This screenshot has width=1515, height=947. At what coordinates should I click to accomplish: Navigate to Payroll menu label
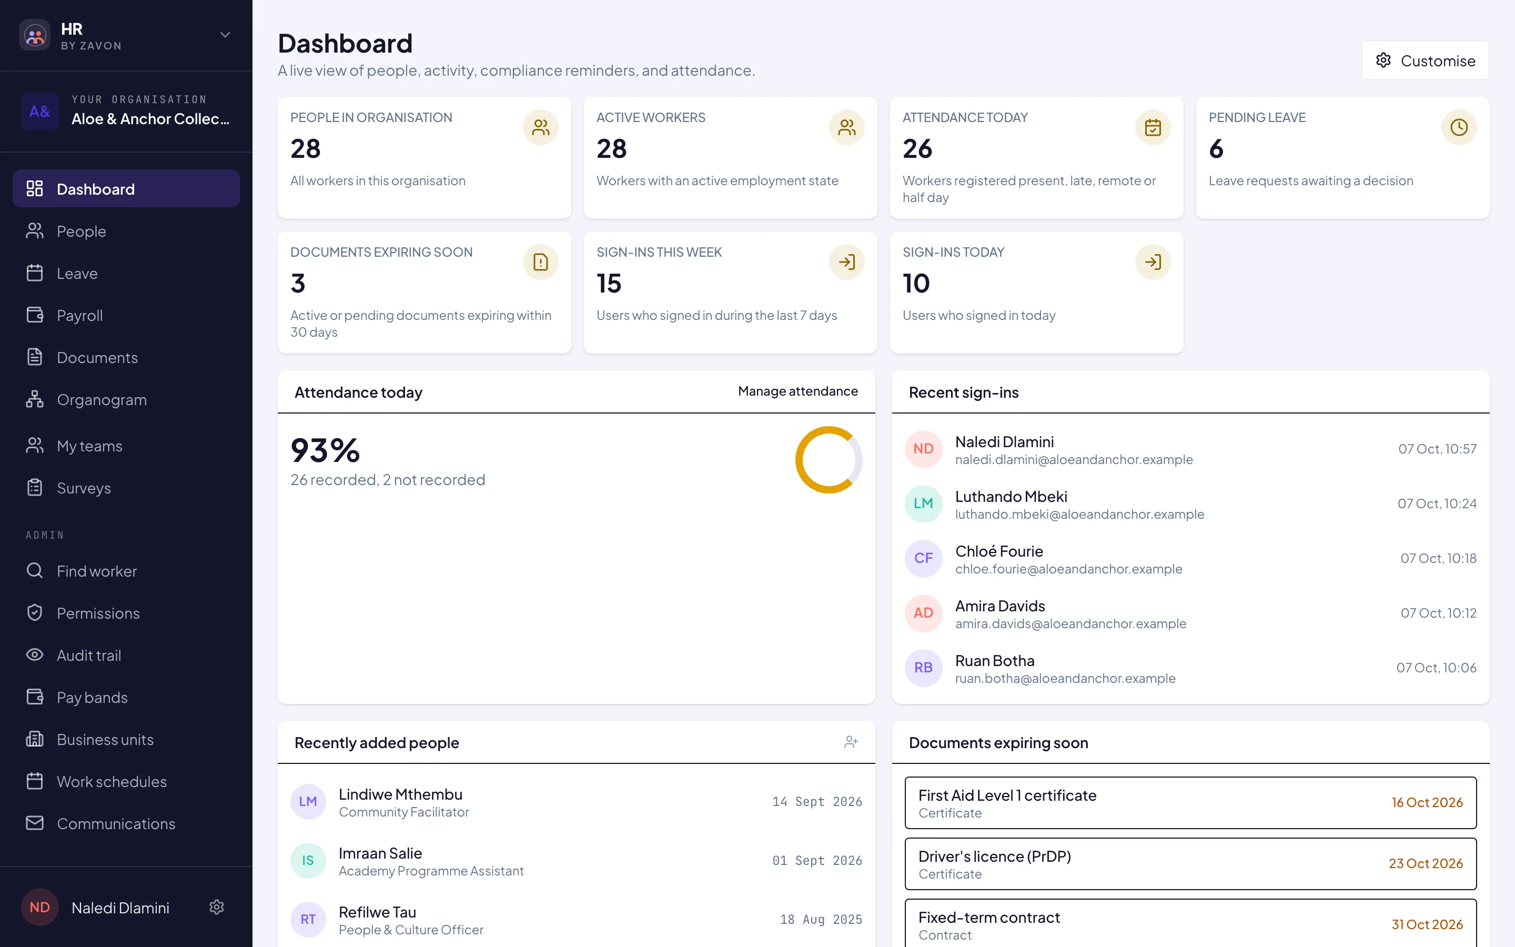tap(79, 315)
